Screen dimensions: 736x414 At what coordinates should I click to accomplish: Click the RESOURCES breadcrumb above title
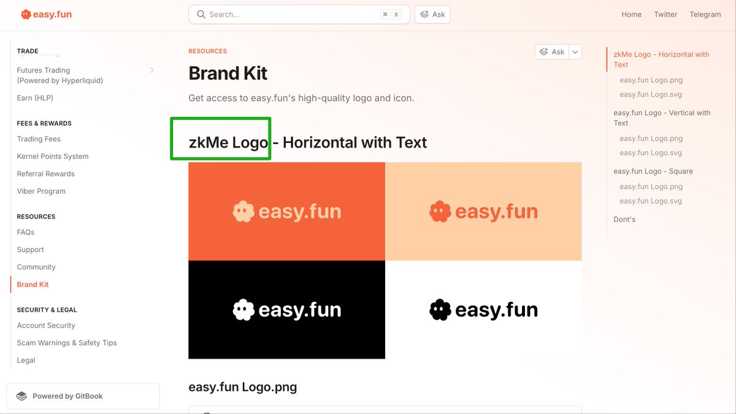coord(207,52)
